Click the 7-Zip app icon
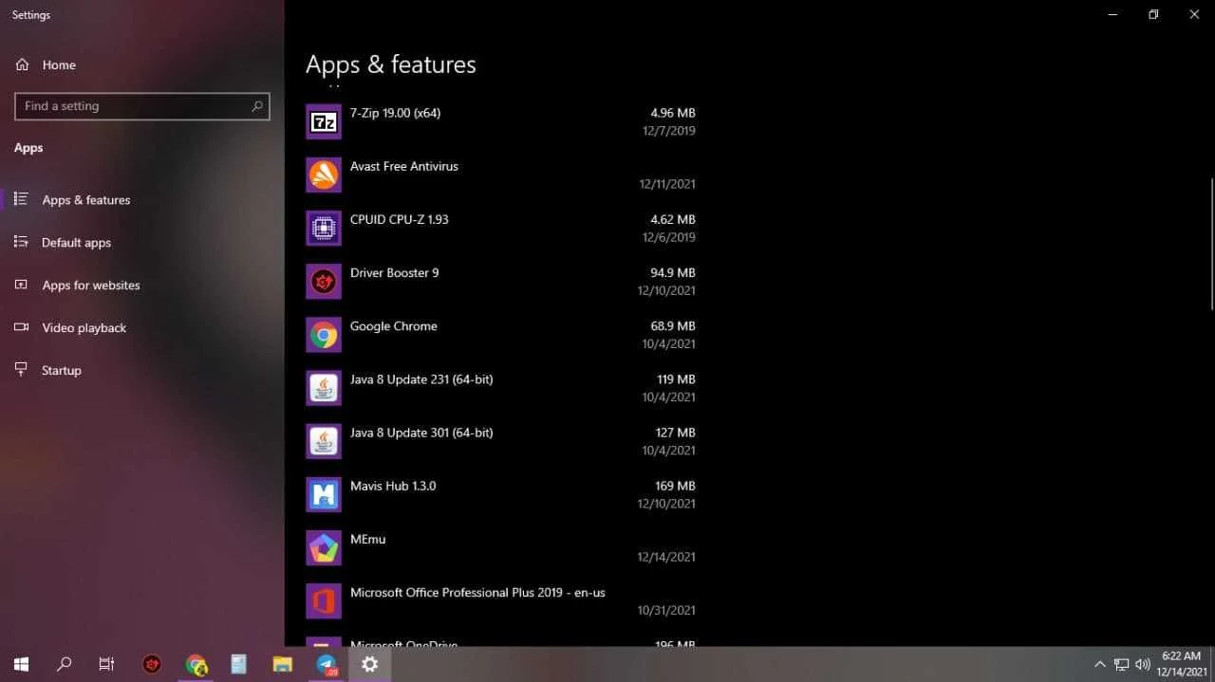The image size is (1215, 682). tap(324, 121)
